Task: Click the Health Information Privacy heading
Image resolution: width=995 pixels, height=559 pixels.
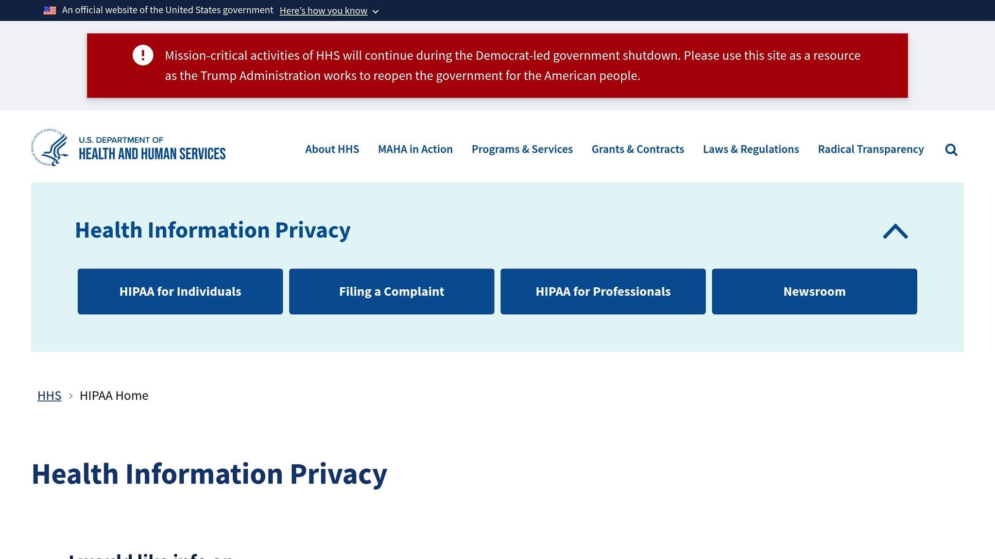Action: coord(213,230)
